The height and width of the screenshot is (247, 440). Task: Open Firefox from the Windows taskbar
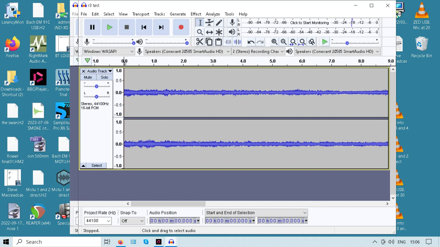[120, 242]
